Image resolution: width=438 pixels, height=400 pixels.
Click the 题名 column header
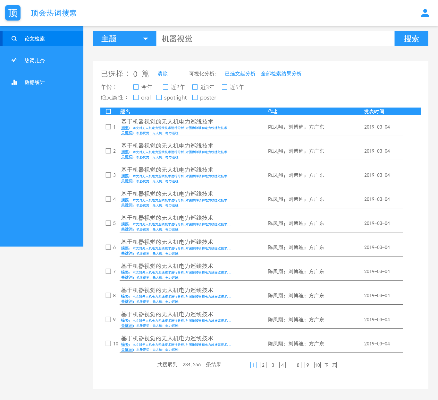[x=125, y=111]
